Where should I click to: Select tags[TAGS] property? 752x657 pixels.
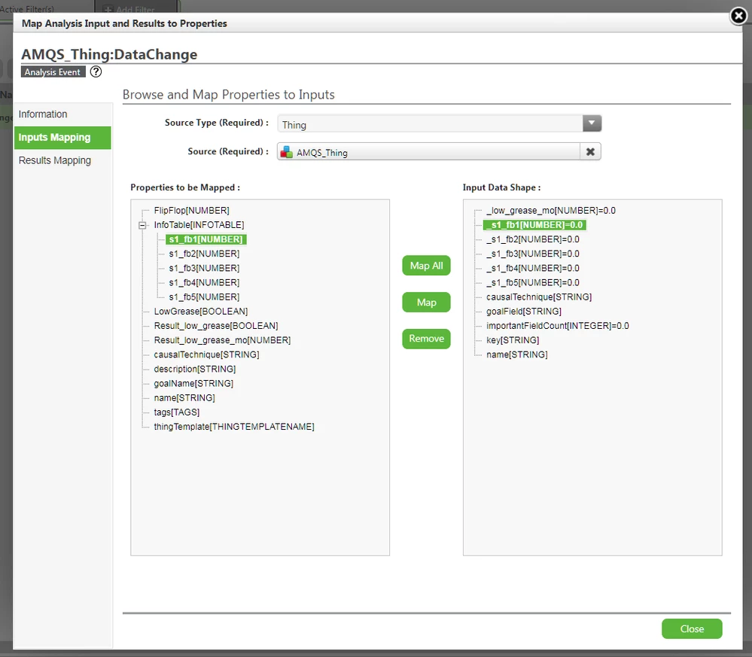click(176, 412)
